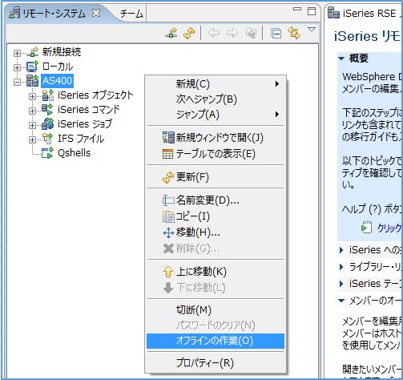Click the move icon beside 移動(H)
The image size is (403, 380).
pyautogui.click(x=168, y=232)
